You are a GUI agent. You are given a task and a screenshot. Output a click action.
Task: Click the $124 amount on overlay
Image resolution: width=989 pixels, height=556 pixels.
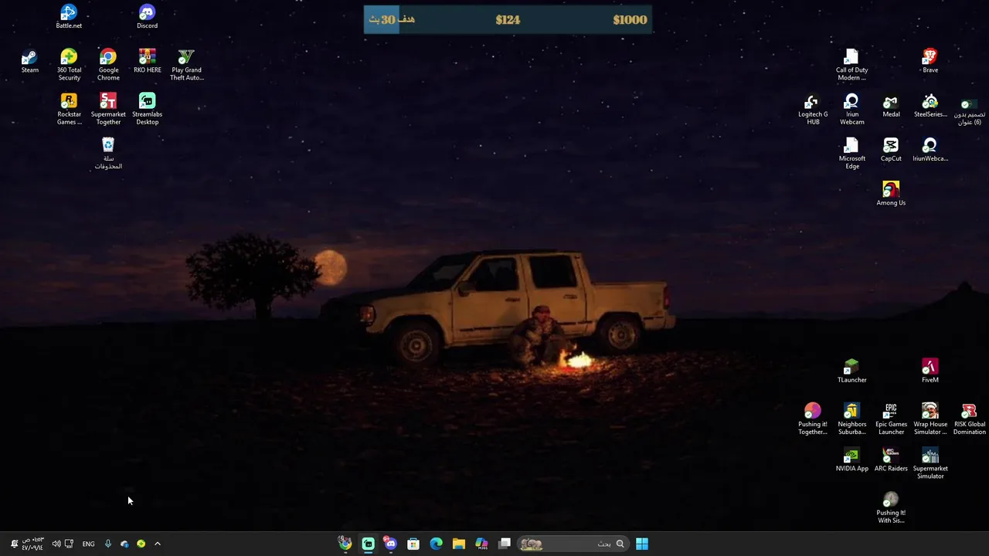coord(508,20)
